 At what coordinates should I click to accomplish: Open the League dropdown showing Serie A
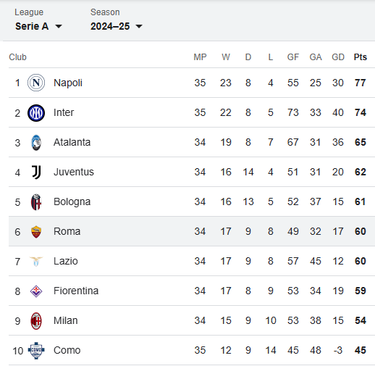[38, 26]
